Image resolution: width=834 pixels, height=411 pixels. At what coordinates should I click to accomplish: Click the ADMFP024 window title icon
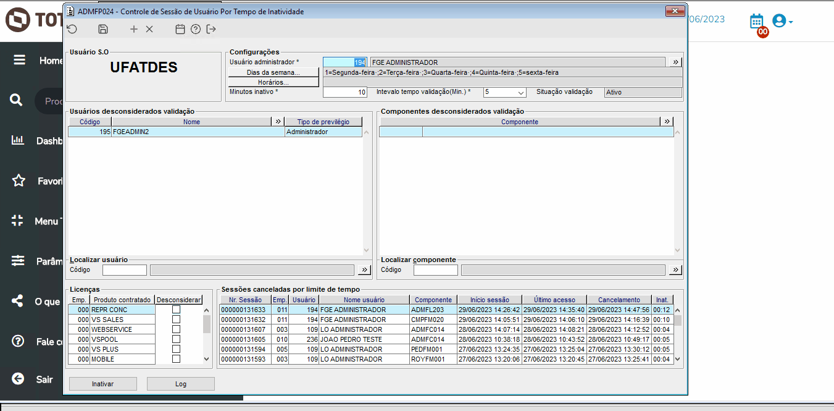pos(70,11)
